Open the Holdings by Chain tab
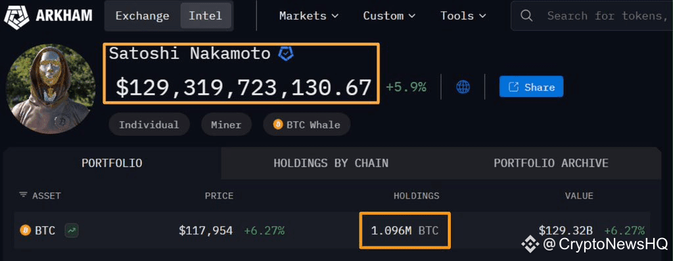Screen dimensions: 673x261 point(331,163)
